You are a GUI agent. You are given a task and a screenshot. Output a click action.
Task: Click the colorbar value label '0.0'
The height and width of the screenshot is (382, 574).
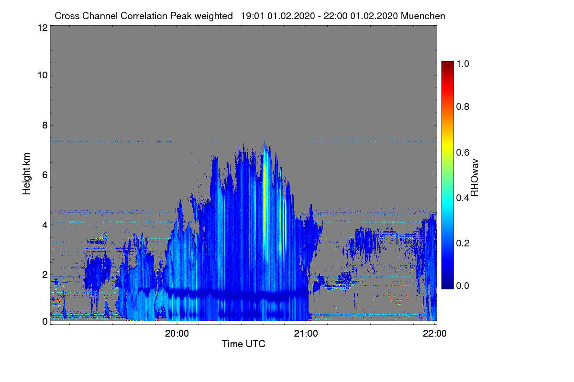click(462, 286)
